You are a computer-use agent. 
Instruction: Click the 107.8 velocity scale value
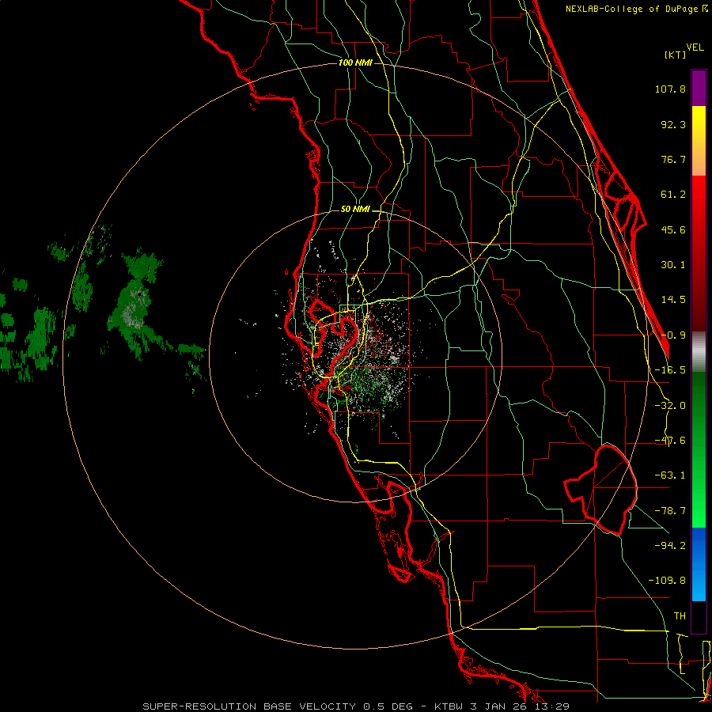coord(670,89)
